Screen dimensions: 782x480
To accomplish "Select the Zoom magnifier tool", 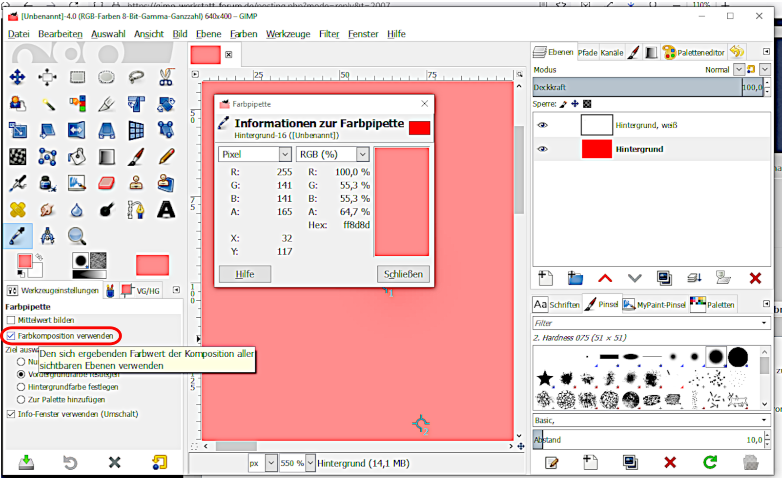I will (x=77, y=236).
